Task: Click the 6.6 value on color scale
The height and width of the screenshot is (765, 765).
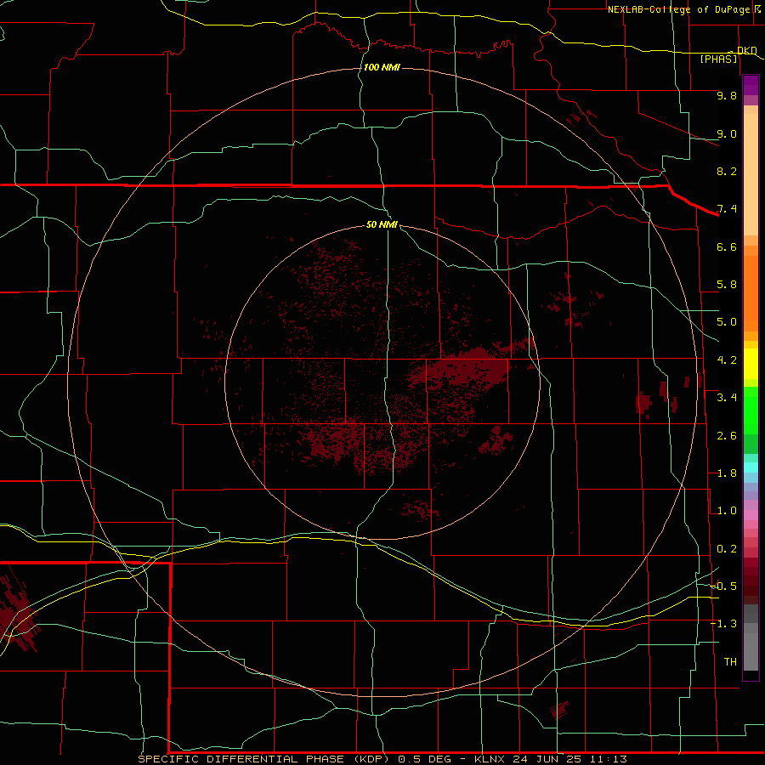Action: click(727, 246)
